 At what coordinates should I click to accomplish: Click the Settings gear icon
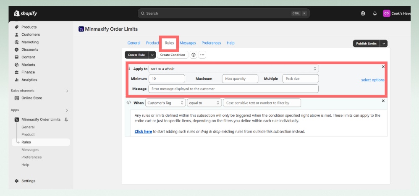click(x=16, y=181)
